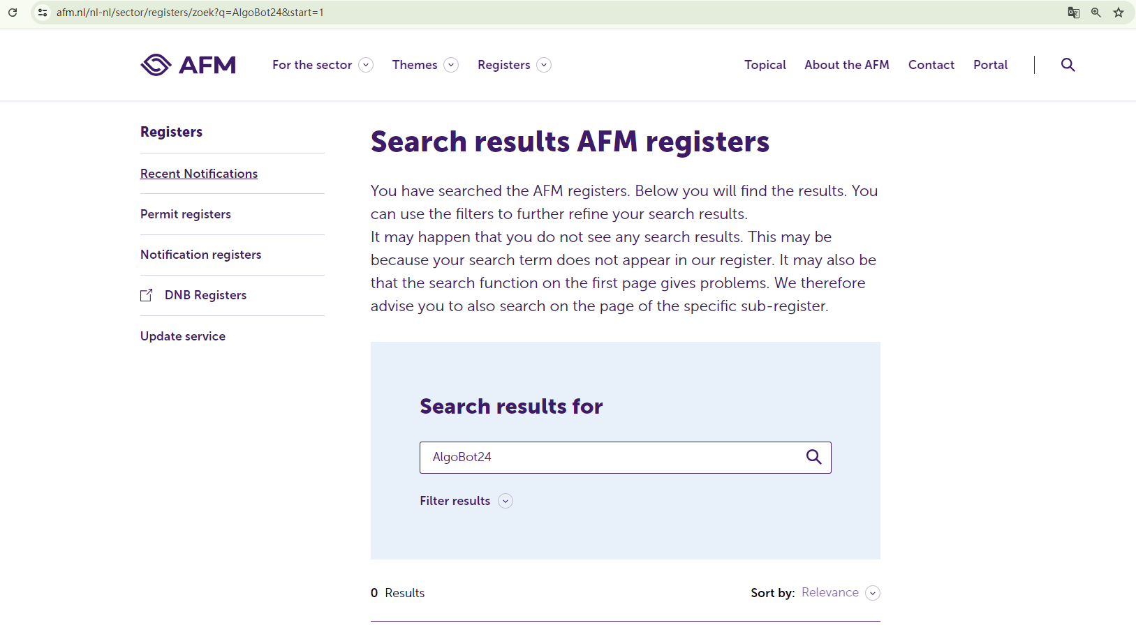Select Permit registers in the sidebar
Screen dimensions: 1136x639
[186, 214]
